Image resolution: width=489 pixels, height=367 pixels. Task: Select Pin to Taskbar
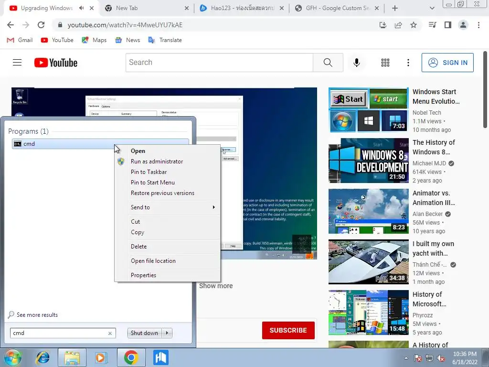click(x=168, y=172)
